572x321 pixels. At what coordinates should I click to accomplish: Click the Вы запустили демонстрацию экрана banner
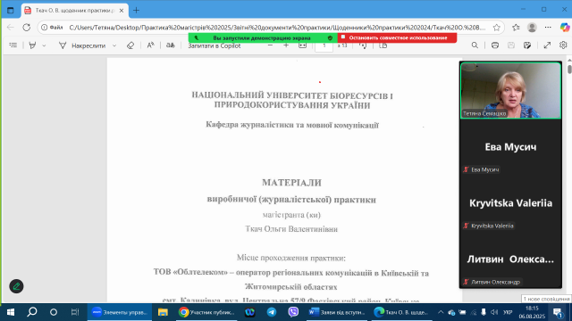(263, 37)
